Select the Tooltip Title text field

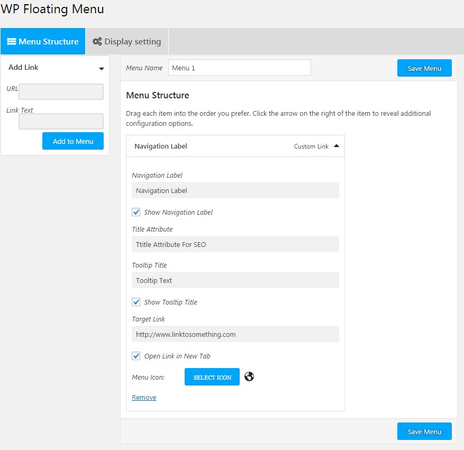235,280
